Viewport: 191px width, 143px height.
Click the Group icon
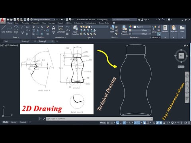(154, 29)
